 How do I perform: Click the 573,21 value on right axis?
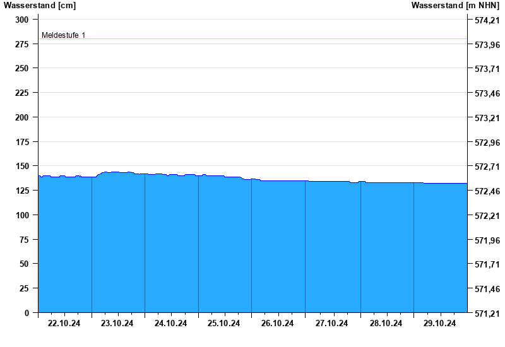[487, 118]
